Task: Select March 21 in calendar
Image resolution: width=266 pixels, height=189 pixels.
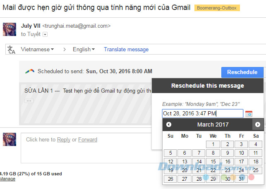Action: click(x=199, y=170)
